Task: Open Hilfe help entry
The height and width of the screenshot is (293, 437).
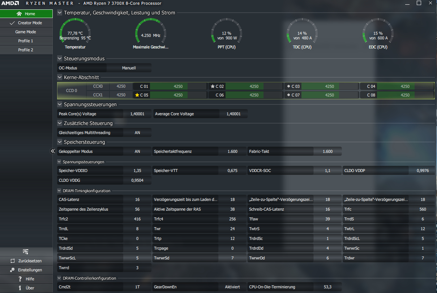Action: coord(26,279)
